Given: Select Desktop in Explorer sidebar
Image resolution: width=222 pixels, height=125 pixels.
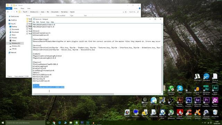Looking at the screenshot, I should click(x=14, y=27).
